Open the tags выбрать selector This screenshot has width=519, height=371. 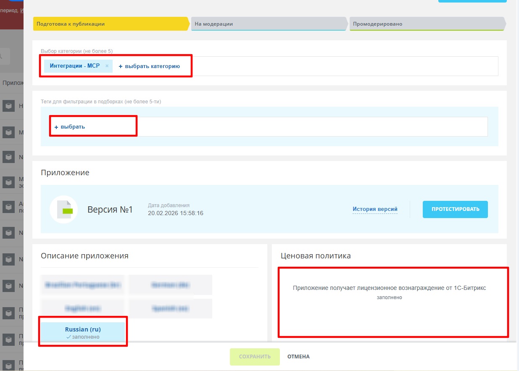[x=70, y=126]
